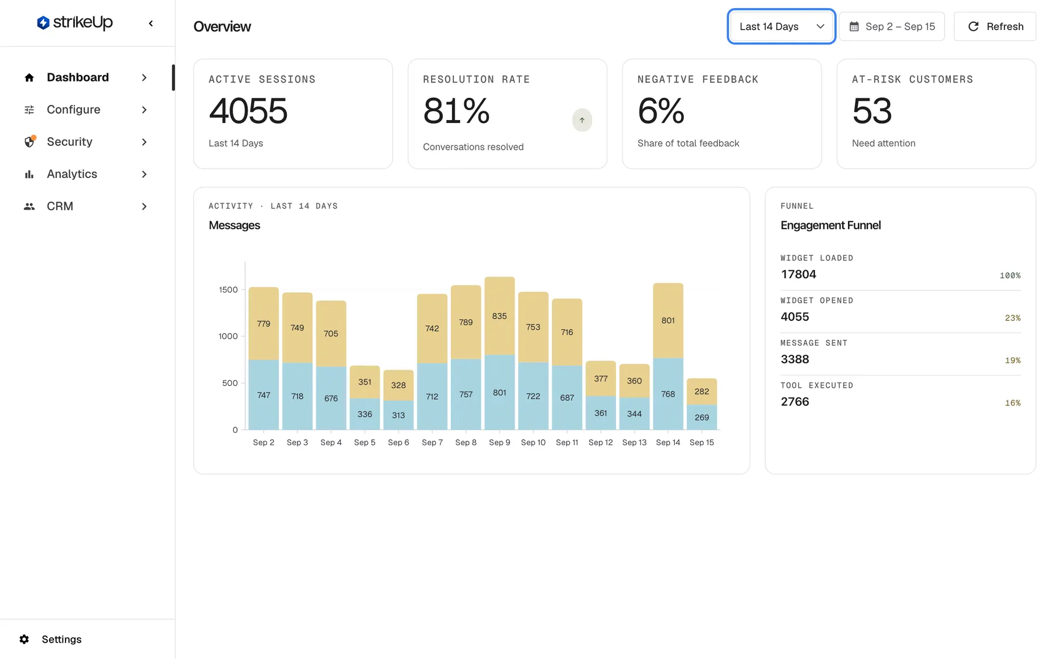Click the Widget Opened 23% percentage

(1012, 318)
